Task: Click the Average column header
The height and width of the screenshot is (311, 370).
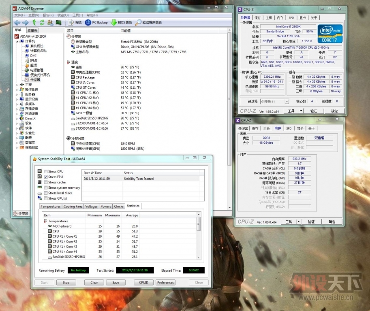Action: pos(132,215)
